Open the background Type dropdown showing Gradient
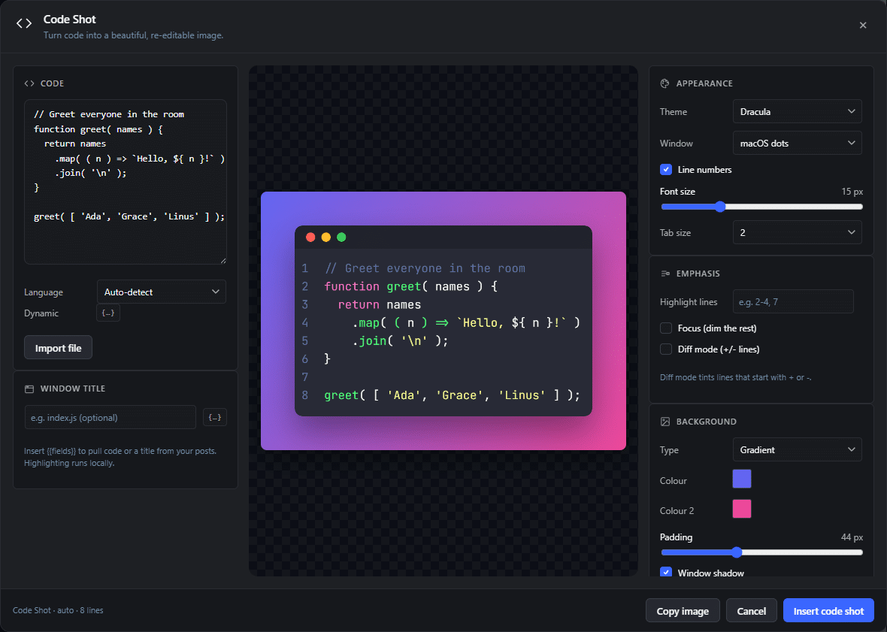Viewport: 887px width, 632px height. pyautogui.click(x=797, y=449)
